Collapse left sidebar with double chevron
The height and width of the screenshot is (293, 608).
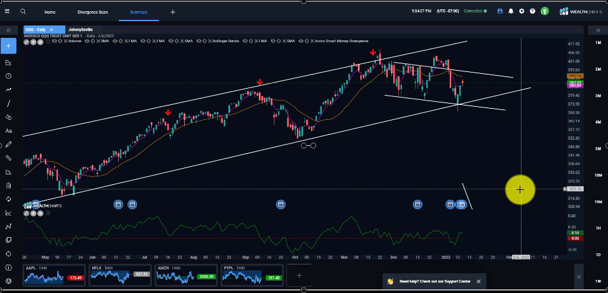tap(9, 30)
